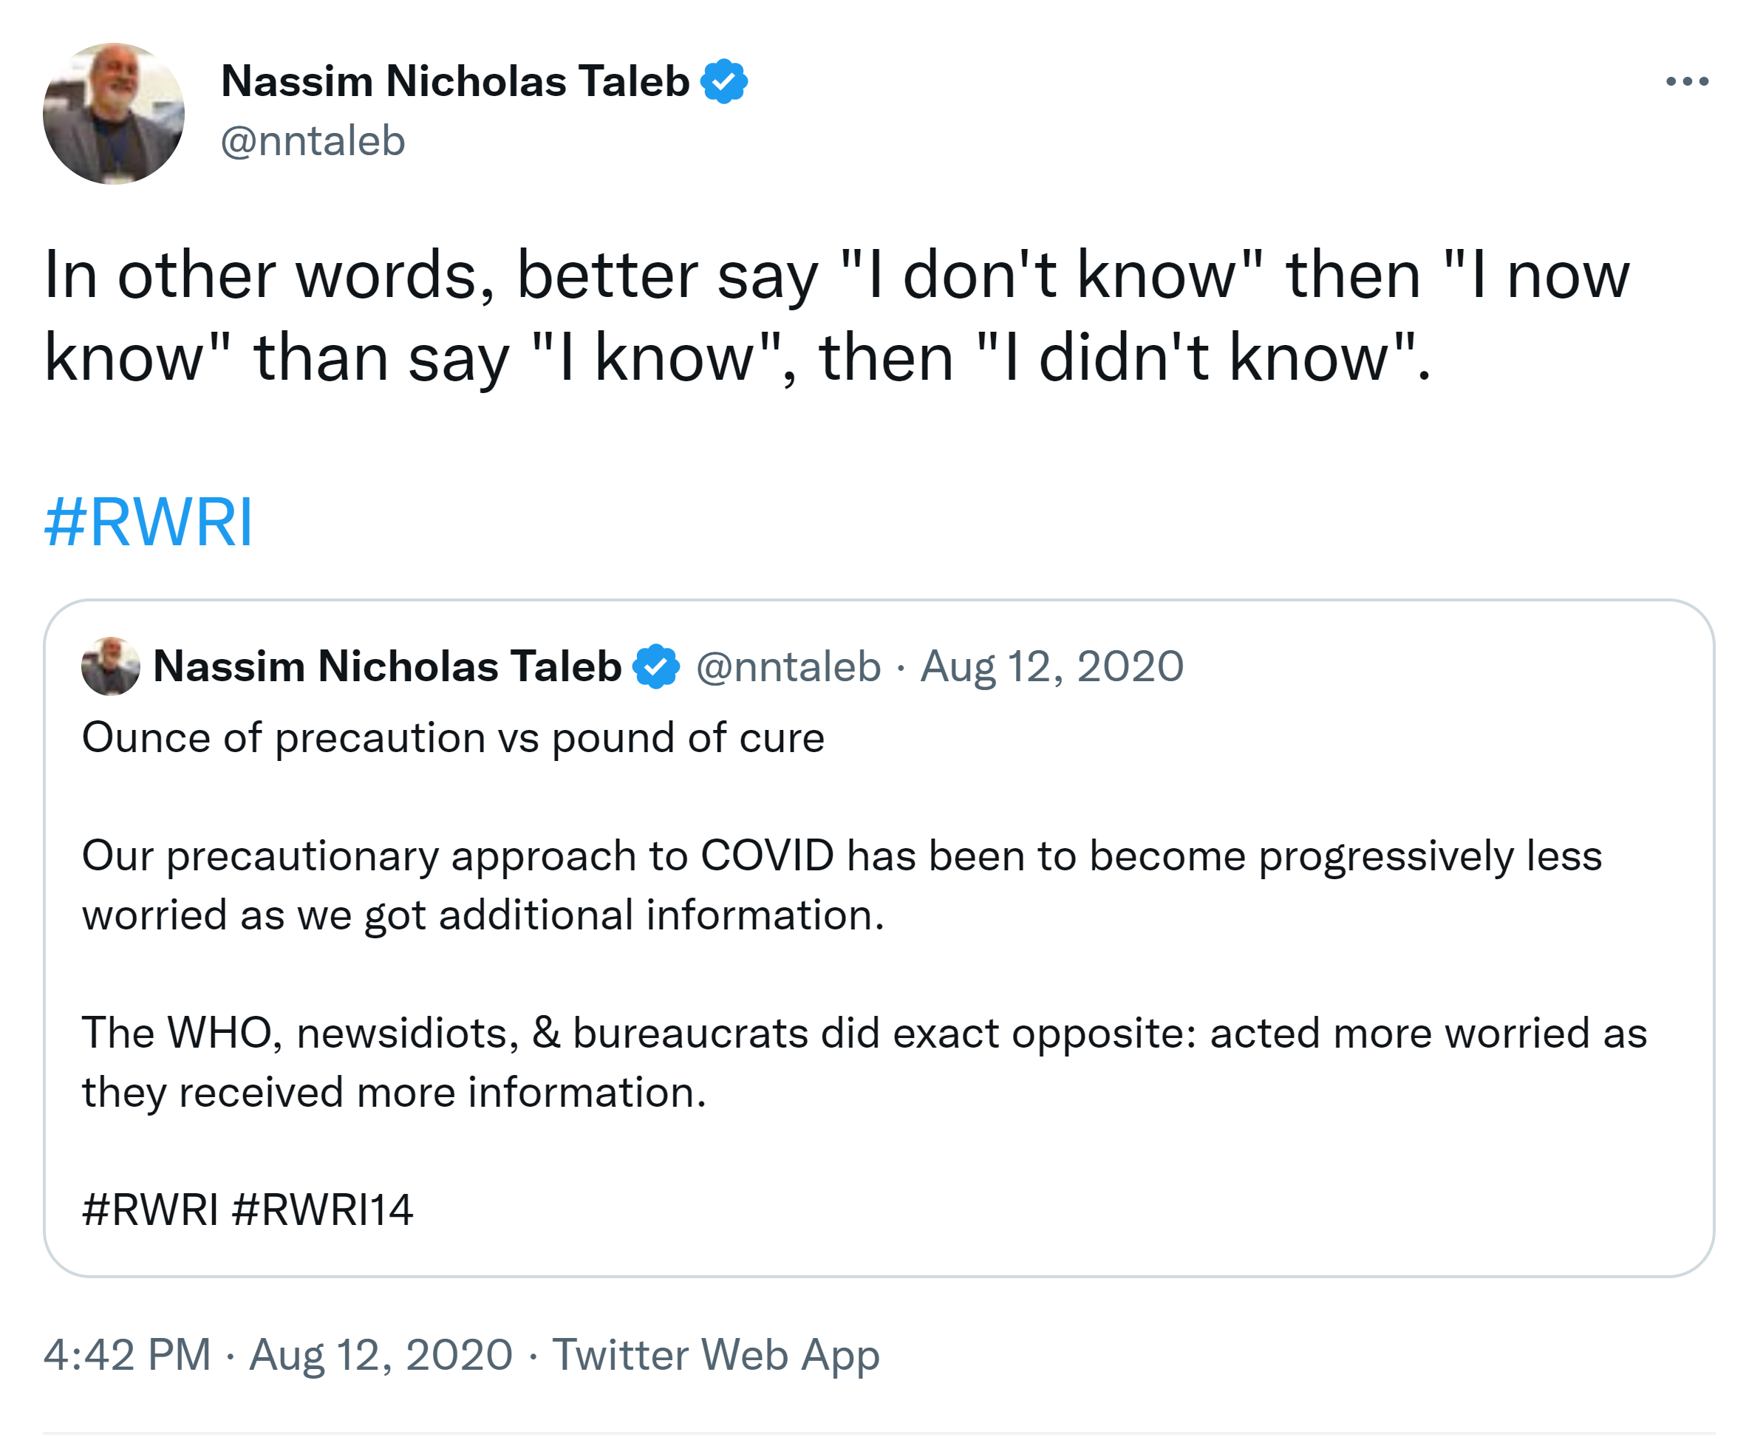Click the large Nassim Taleb profile avatar
Screen dimensions: 1746x1454
(114, 114)
